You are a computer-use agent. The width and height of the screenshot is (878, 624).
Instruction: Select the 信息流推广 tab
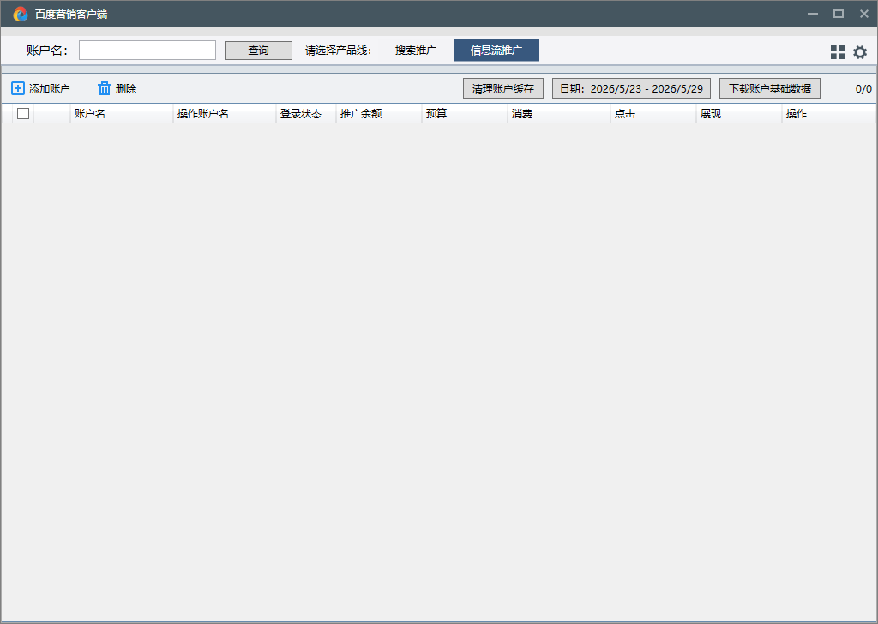click(x=496, y=51)
